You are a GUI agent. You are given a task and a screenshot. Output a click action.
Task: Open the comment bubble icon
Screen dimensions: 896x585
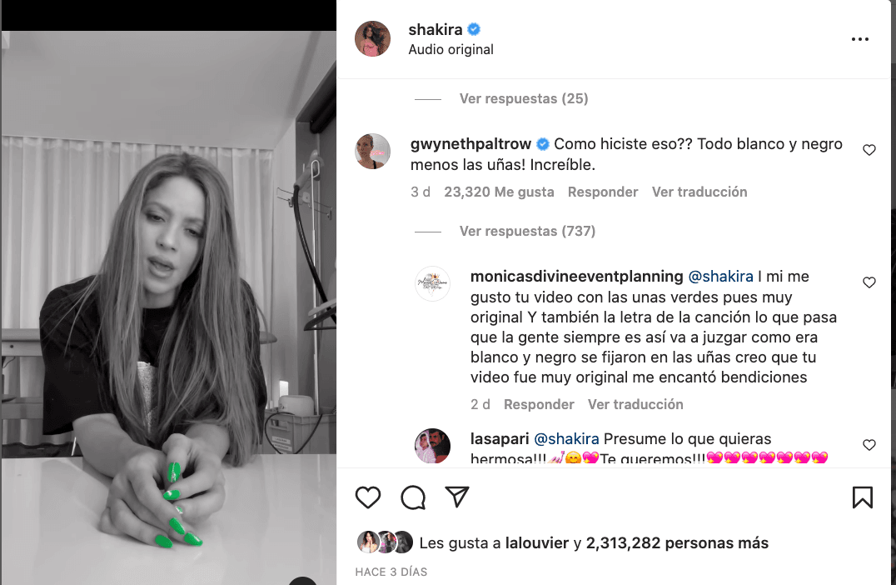(413, 497)
